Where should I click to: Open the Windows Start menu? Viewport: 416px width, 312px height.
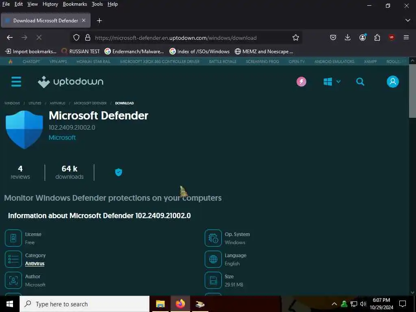[10, 304]
